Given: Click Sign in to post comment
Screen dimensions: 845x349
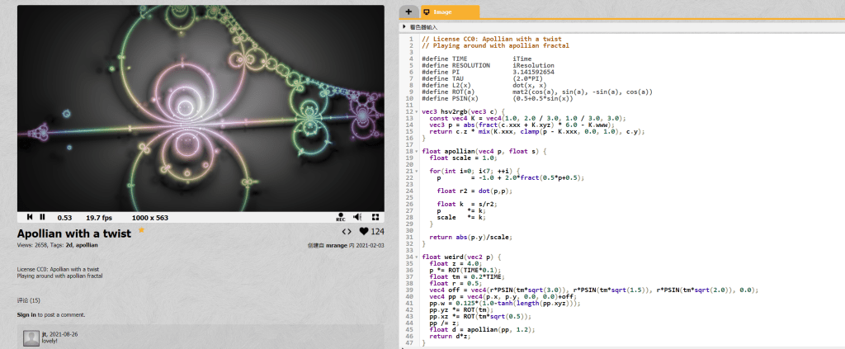Looking at the screenshot, I should pos(26,314).
